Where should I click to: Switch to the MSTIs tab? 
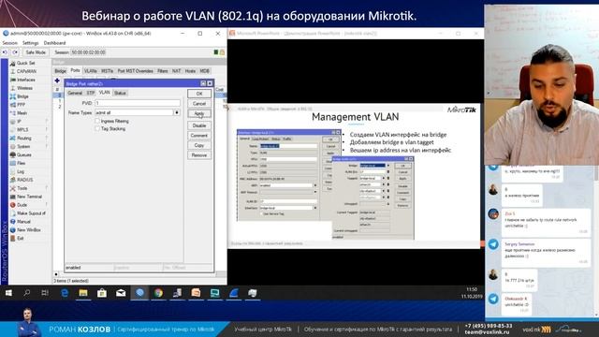(108, 71)
